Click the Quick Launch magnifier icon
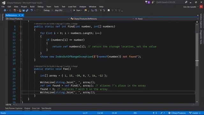Screen dimensions: 204x115 (x=186, y=2)
